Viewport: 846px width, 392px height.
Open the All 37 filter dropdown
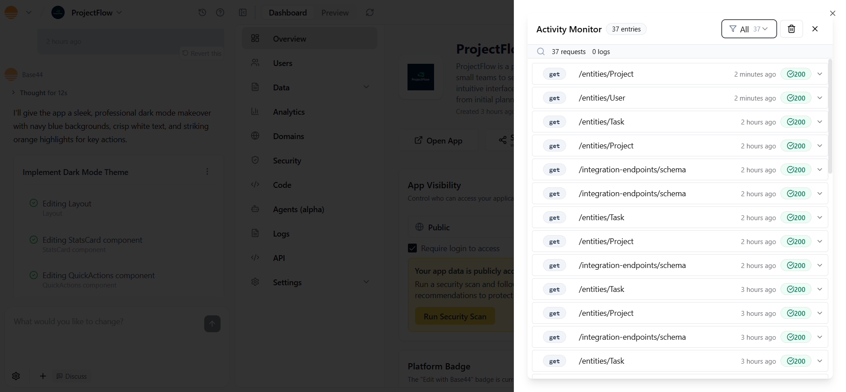[749, 29]
